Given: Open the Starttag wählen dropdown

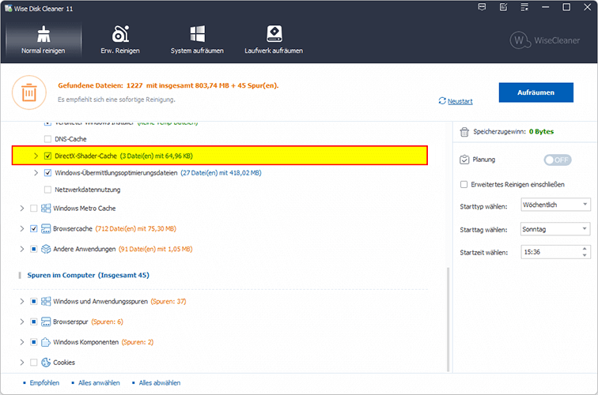Looking at the screenshot, I should [x=555, y=229].
